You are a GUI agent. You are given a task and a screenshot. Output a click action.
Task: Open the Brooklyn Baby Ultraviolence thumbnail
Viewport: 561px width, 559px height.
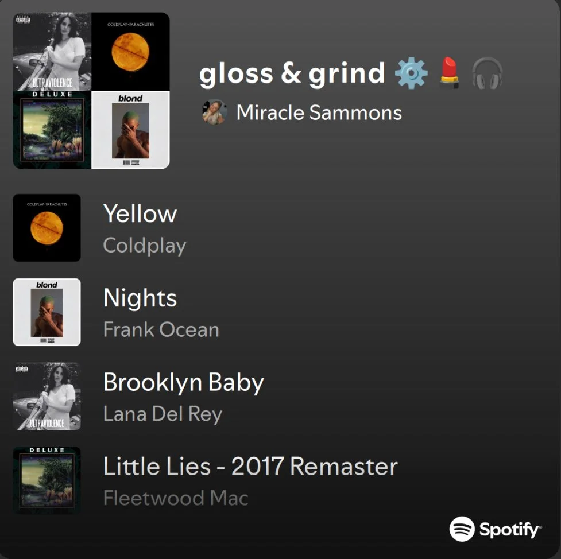tap(47, 396)
